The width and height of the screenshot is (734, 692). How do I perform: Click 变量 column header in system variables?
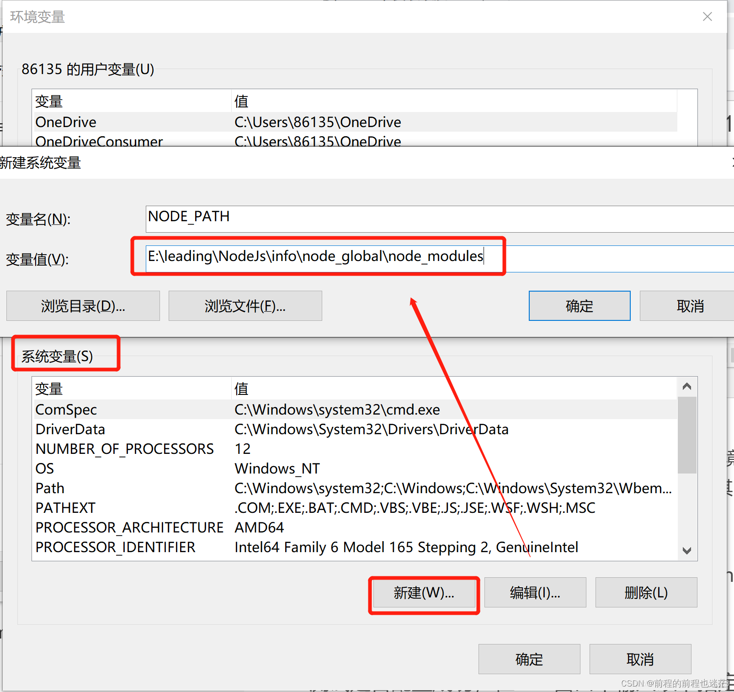(x=132, y=389)
